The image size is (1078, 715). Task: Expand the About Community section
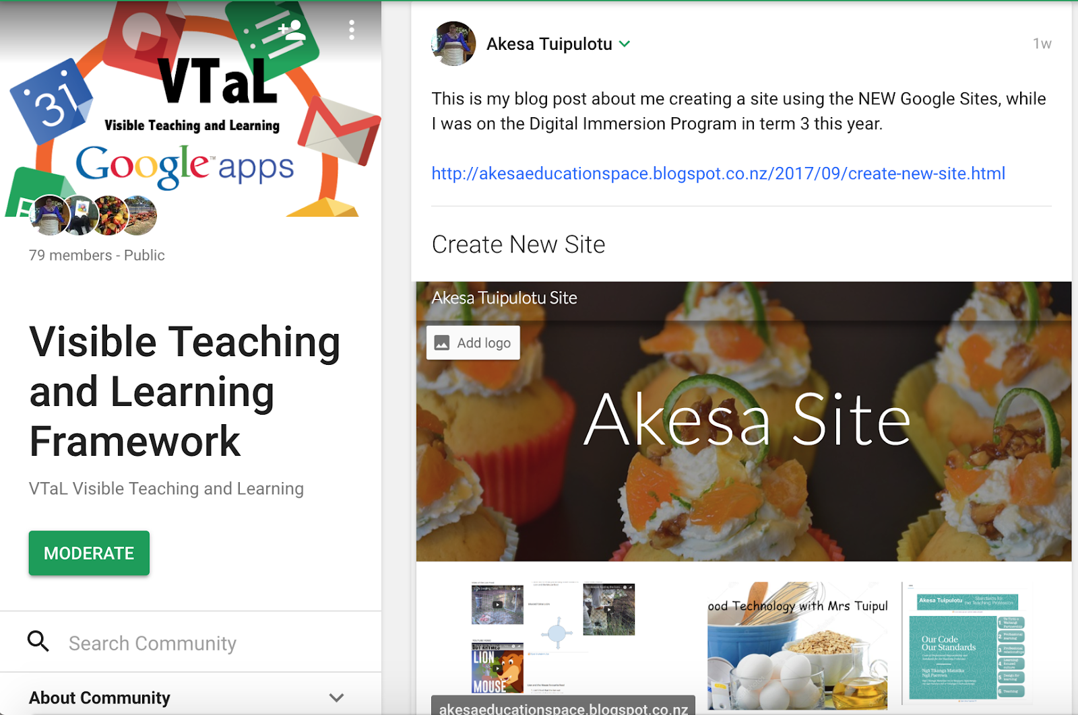191,697
